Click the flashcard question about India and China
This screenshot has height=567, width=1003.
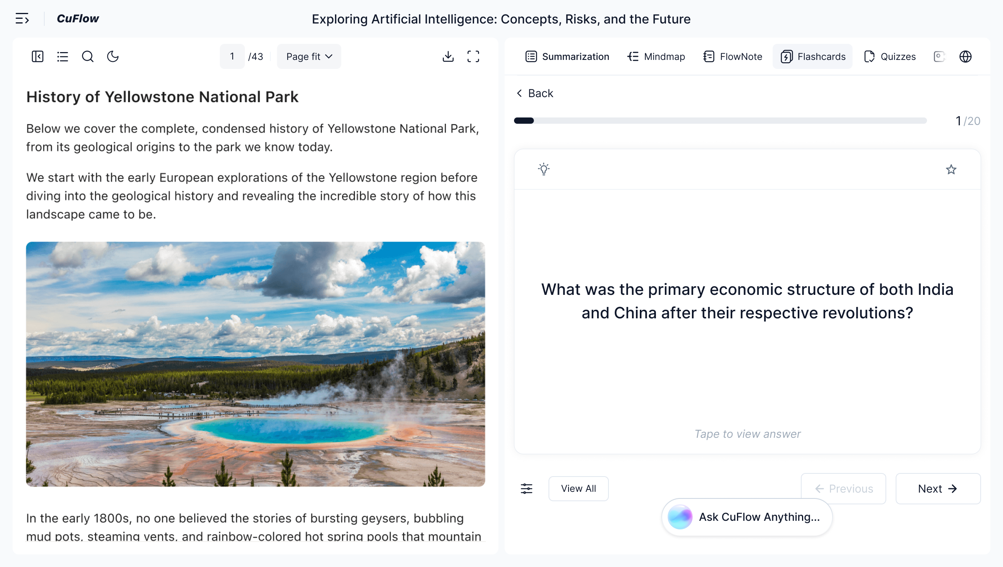point(747,301)
